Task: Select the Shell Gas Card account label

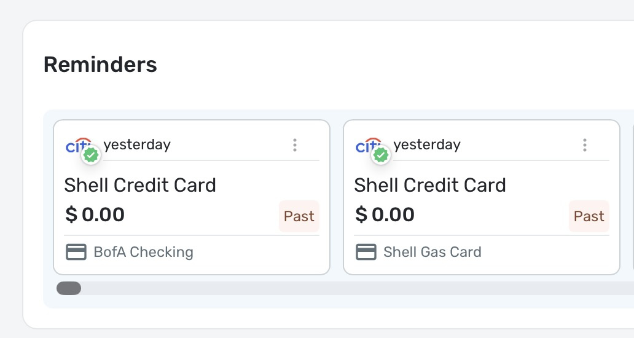Action: 432,252
